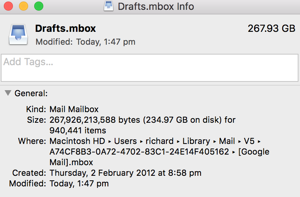Click the small proxy icon in title bar

coord(109,6)
